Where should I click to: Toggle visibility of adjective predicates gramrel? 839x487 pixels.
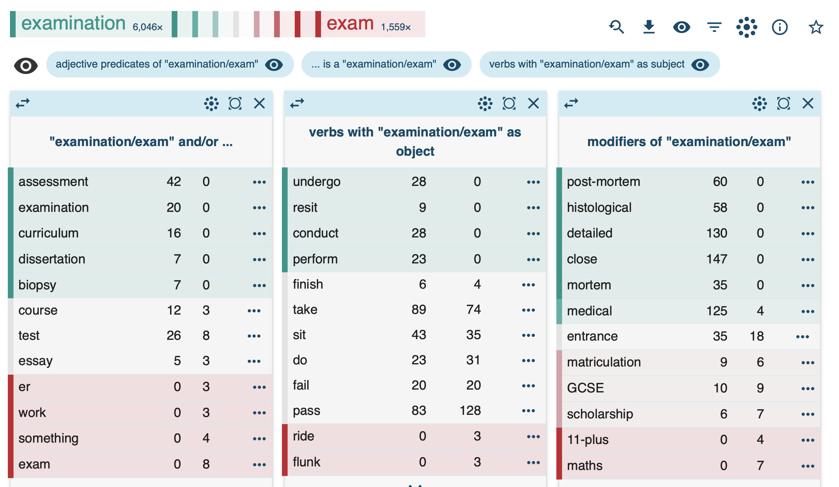[274, 65]
